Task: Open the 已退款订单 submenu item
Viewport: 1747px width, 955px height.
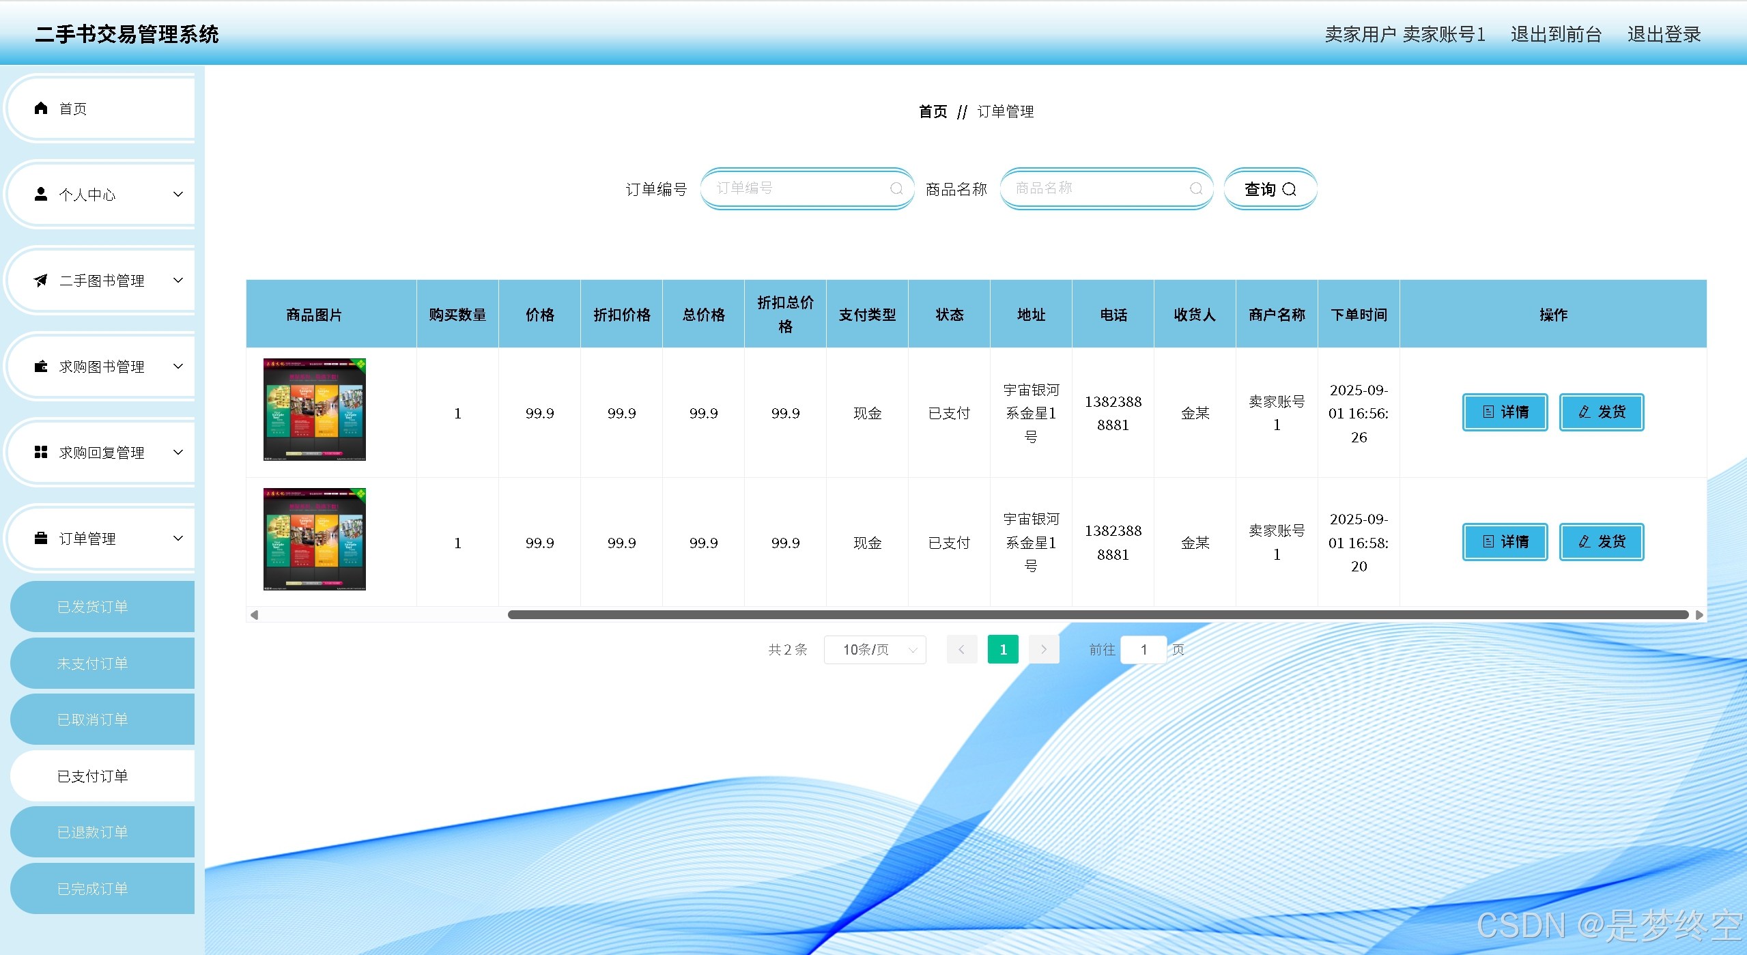Action: coord(102,832)
